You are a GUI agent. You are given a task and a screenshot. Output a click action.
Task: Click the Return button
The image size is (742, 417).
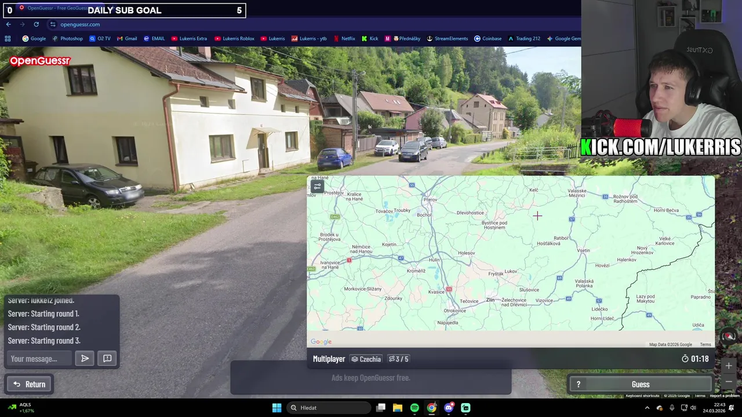tap(30, 384)
